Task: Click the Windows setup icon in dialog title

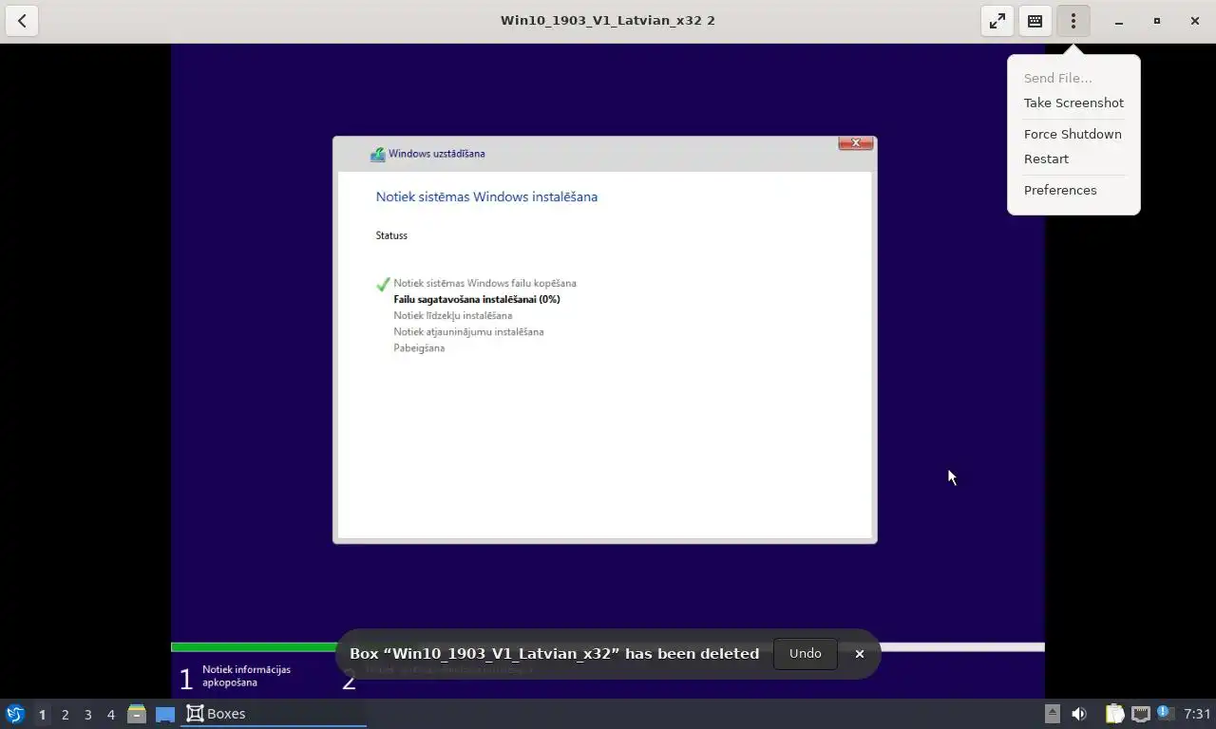Action: click(377, 154)
